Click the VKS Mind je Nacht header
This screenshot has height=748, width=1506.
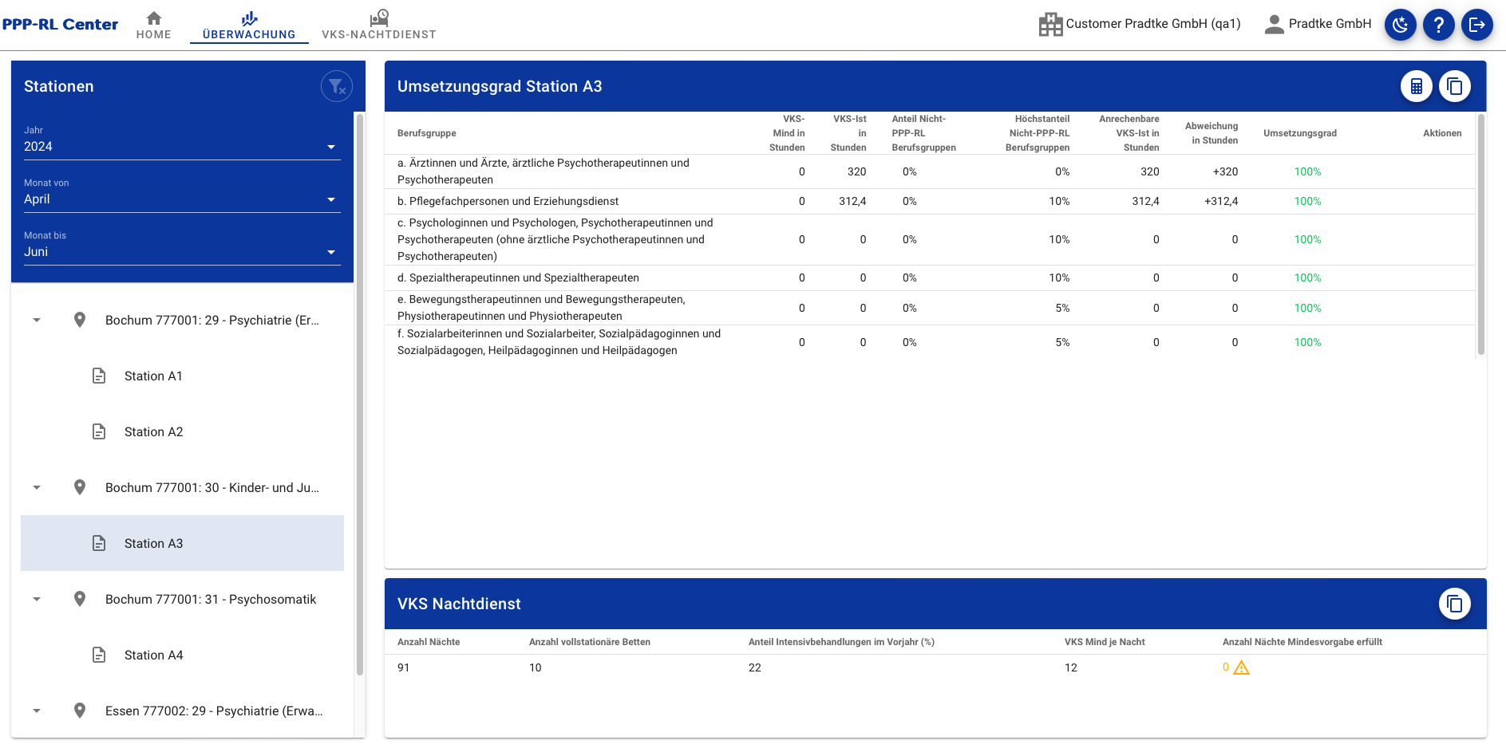pyautogui.click(x=1105, y=642)
